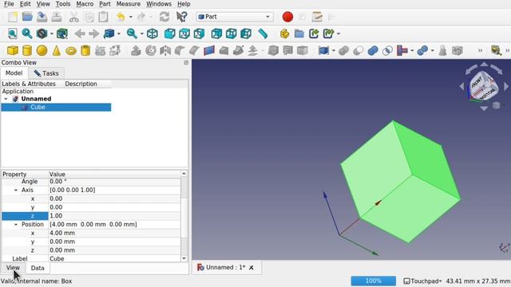Screen dimensions: 511x287
Task: Switch to the Model tab
Action: pyautogui.click(x=14, y=73)
